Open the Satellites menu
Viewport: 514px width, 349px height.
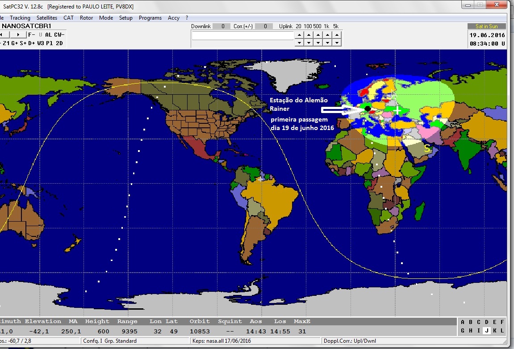tap(47, 18)
